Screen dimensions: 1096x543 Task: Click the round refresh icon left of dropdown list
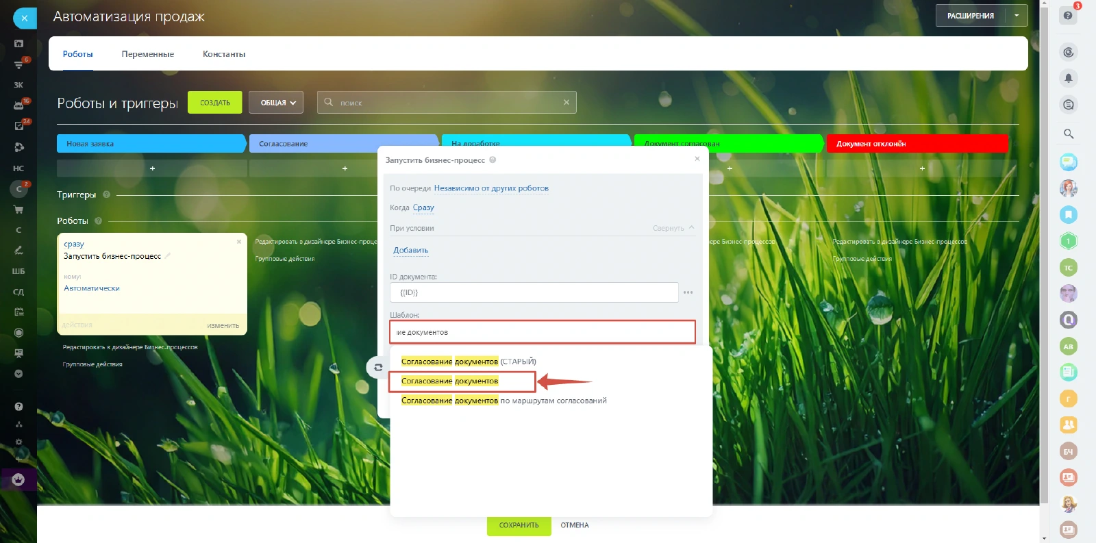[377, 368]
